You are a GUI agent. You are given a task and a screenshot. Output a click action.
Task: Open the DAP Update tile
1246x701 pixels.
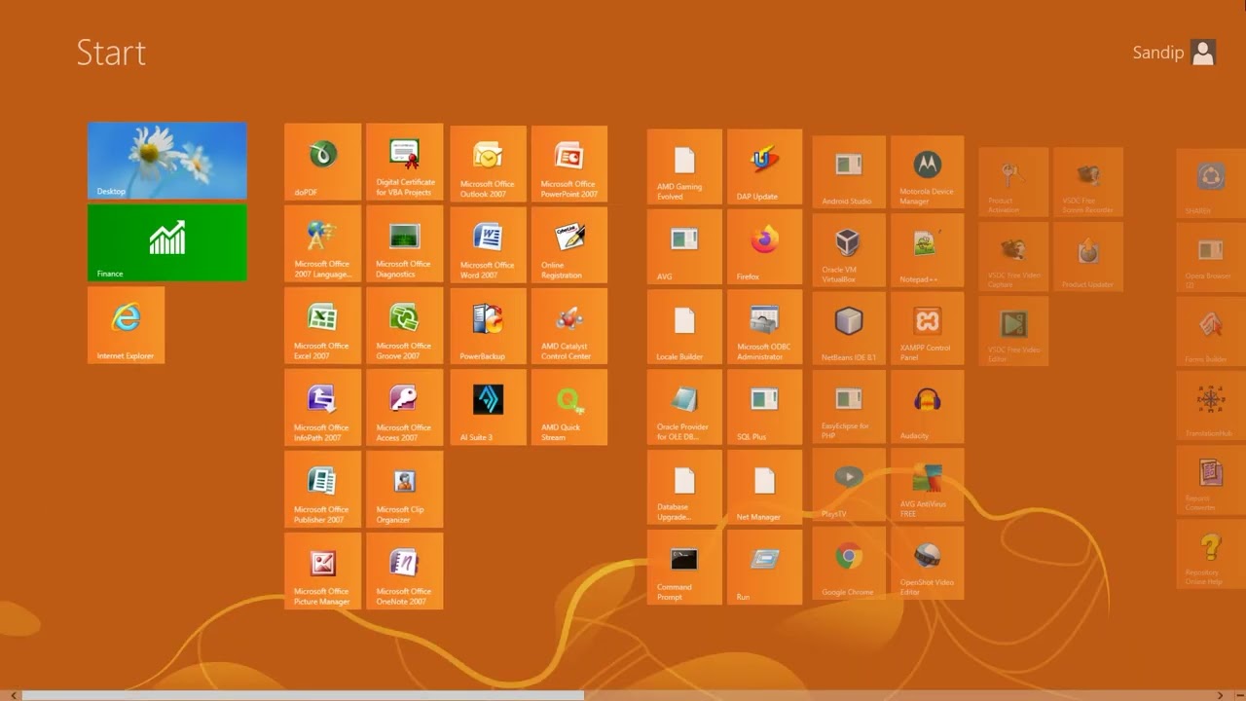tap(765, 166)
